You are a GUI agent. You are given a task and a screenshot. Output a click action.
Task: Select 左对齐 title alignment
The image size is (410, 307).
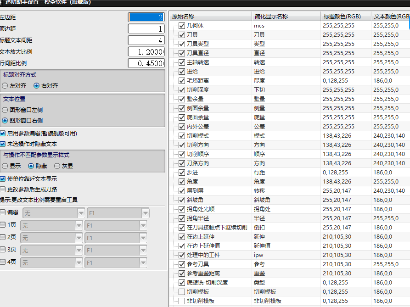pos(5,86)
